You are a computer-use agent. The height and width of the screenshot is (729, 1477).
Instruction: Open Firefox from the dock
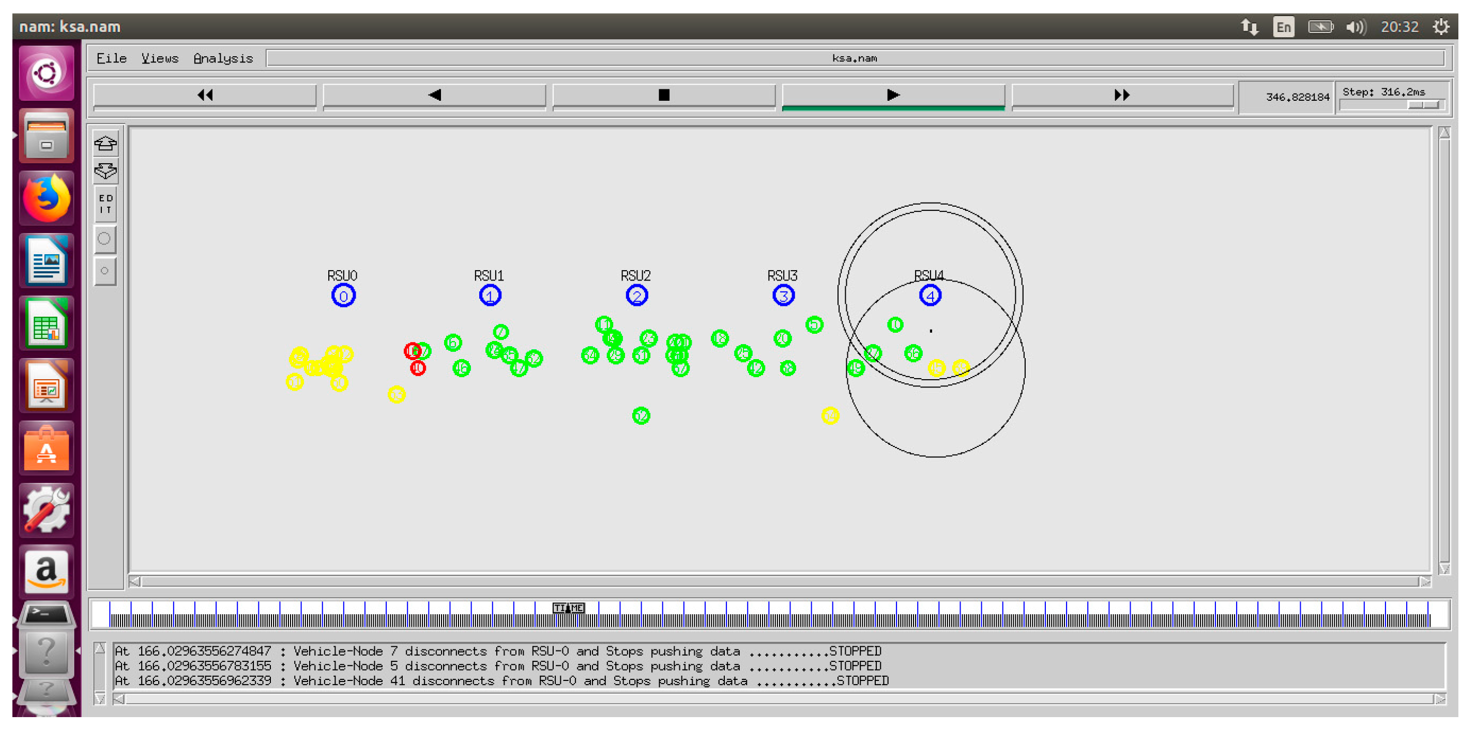click(x=47, y=199)
